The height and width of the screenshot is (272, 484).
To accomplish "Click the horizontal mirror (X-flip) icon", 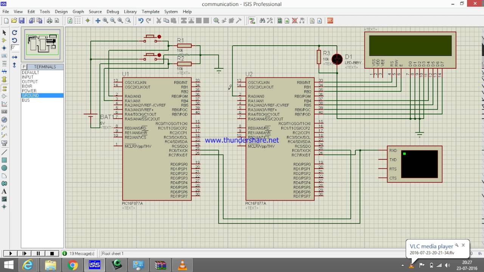I will 14,57.
